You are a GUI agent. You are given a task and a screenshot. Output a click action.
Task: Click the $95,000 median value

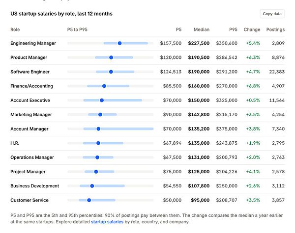point(200,200)
